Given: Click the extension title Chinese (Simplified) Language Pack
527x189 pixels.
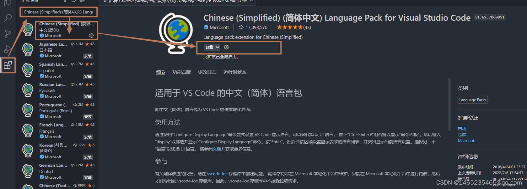Looking at the screenshot, I should point(337,18).
